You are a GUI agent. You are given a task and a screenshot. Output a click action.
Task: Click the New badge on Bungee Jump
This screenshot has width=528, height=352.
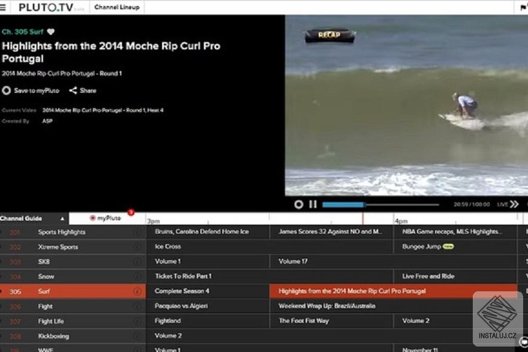448,246
